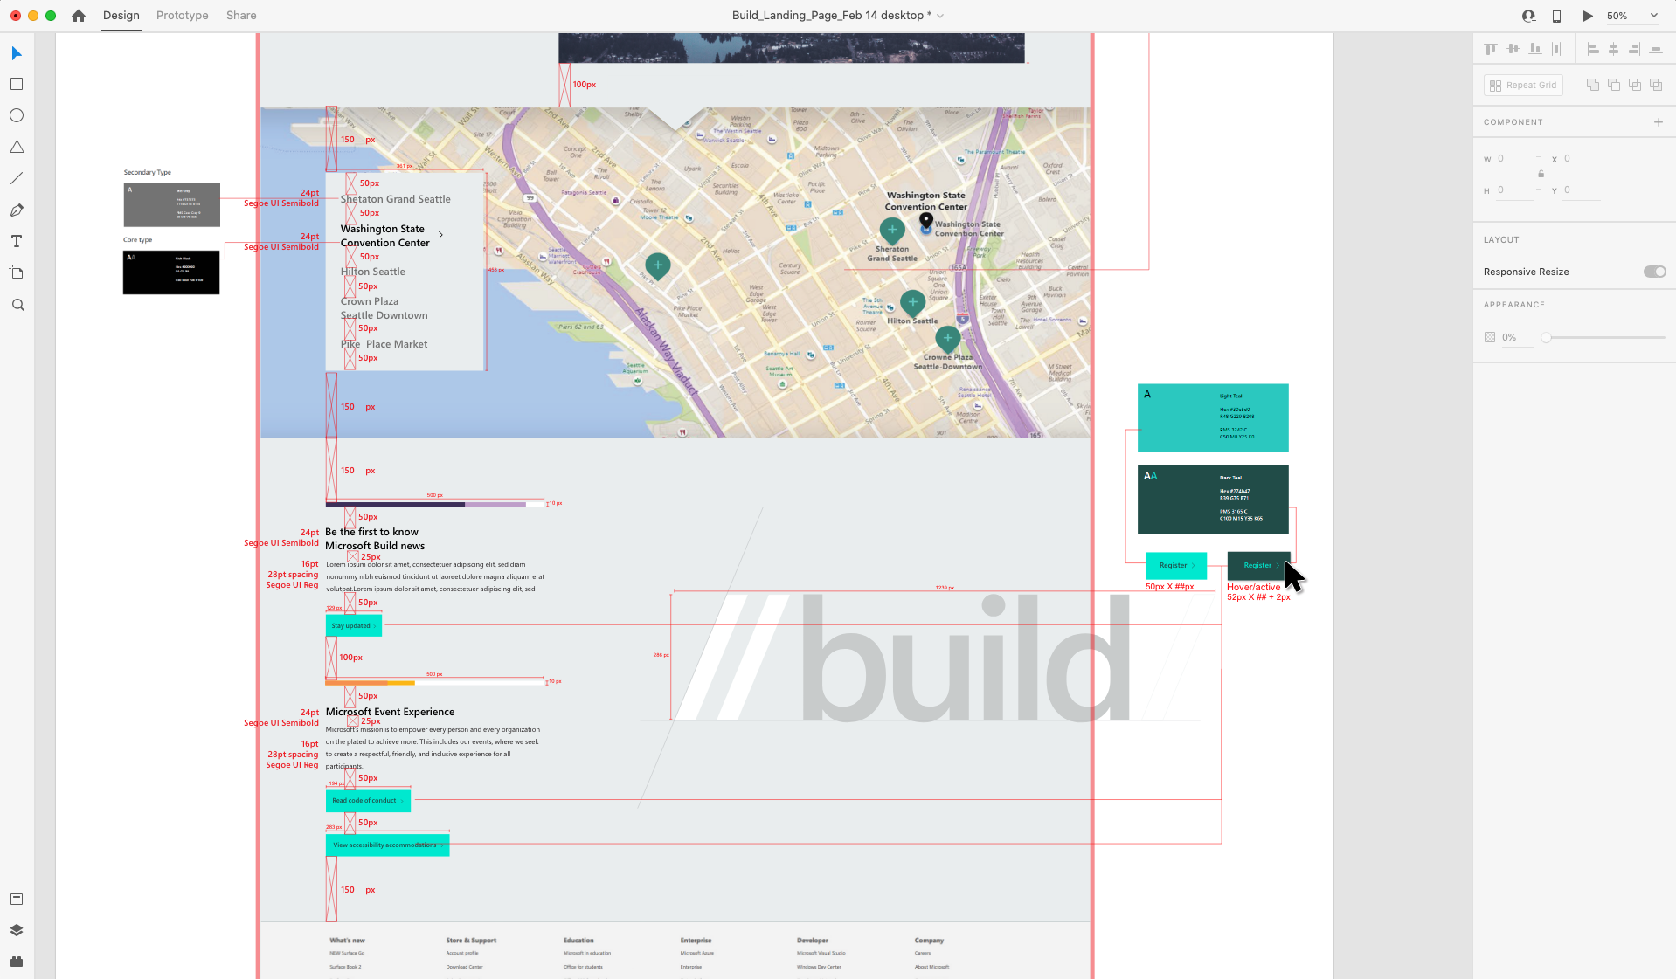Click the opacity percentage field
Viewport: 1676px width, 979px height.
point(1517,337)
